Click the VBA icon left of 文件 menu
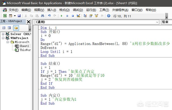This screenshot has height=110, width=172. coord(5,10)
